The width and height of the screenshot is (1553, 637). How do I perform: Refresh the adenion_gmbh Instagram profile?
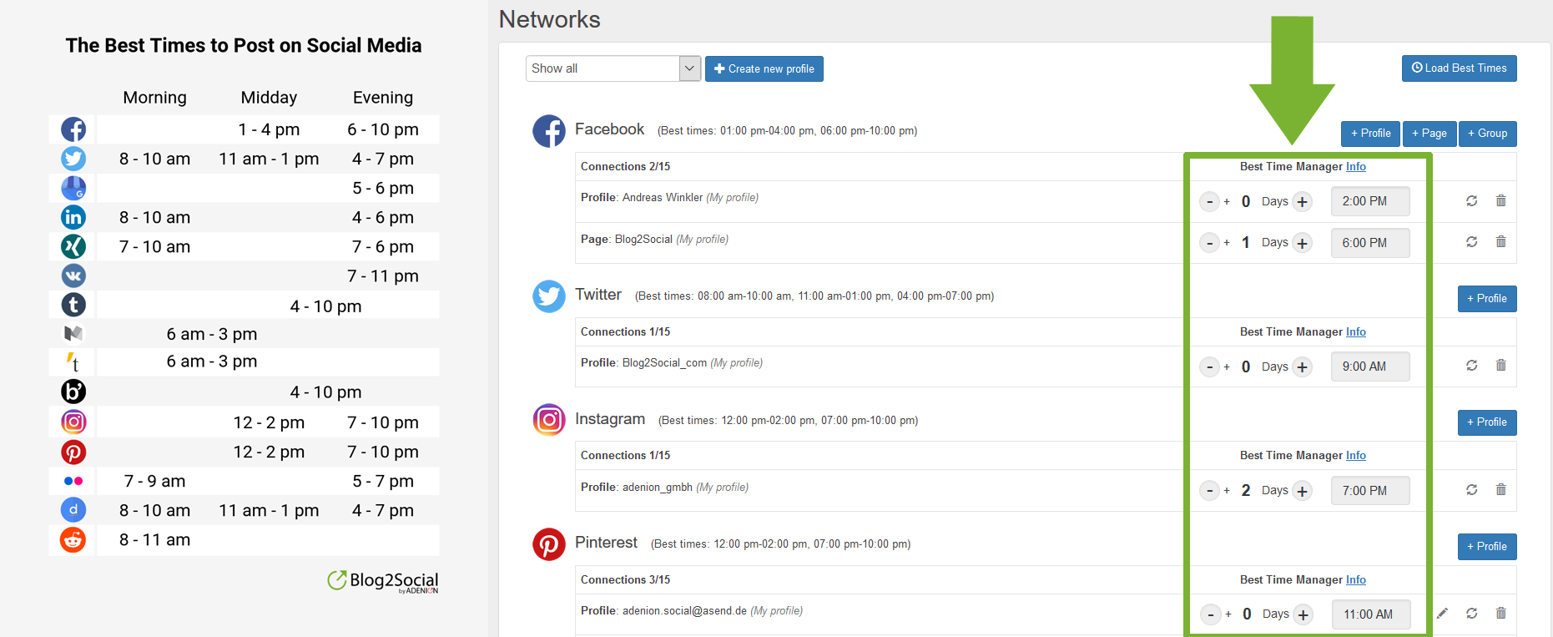[1472, 490]
